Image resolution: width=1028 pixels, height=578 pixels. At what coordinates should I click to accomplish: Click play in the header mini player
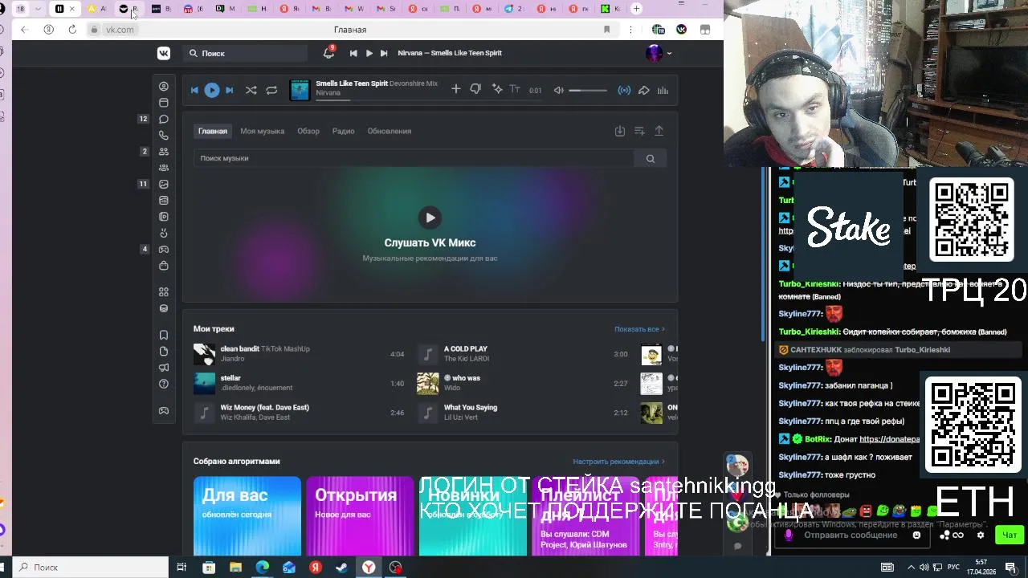click(x=369, y=53)
